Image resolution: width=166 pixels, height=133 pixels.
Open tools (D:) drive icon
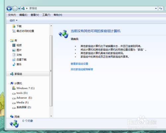(x=14, y=94)
